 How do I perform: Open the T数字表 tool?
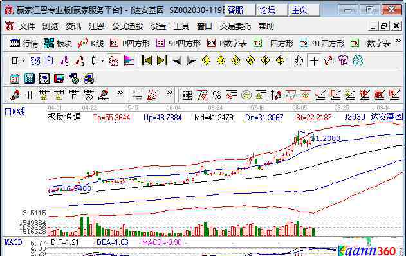(370, 43)
